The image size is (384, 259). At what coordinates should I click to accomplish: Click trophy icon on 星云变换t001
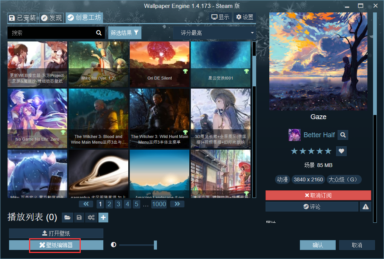point(246,71)
